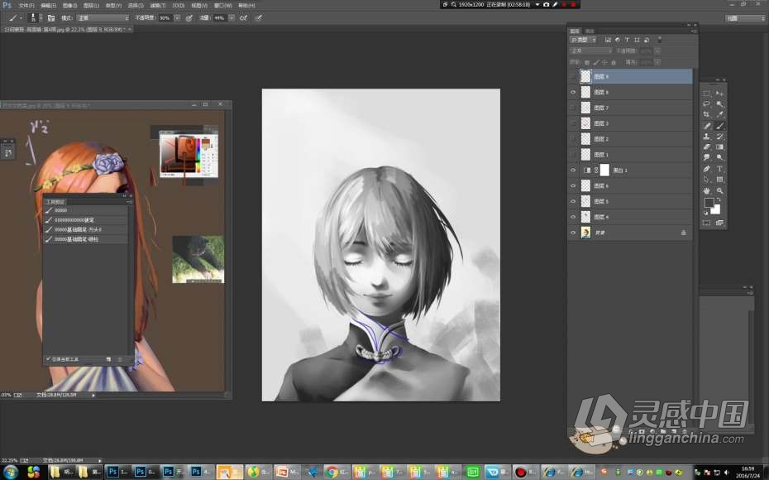The height and width of the screenshot is (480, 769).
Task: Click the 背景 layer thumbnail
Action: pyautogui.click(x=585, y=233)
